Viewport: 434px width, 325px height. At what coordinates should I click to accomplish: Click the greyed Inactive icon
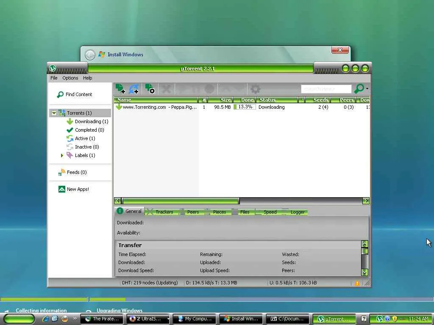[70, 147]
